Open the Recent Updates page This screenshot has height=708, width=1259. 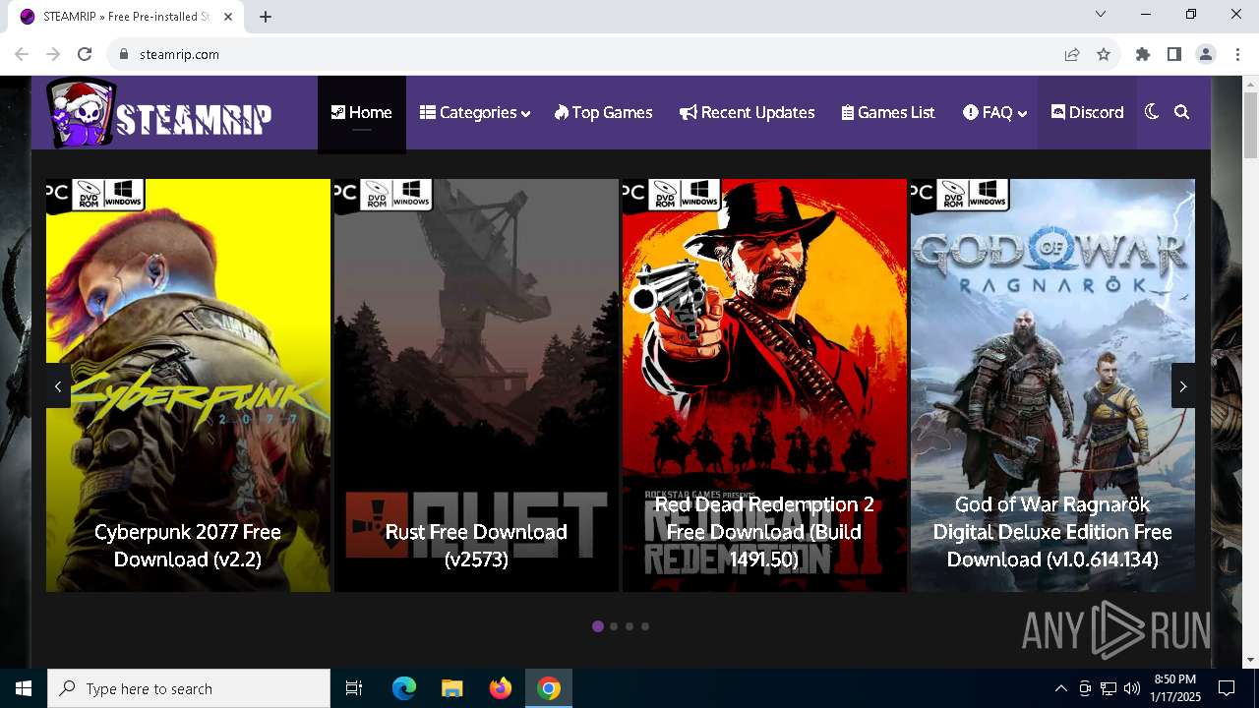coord(747,112)
